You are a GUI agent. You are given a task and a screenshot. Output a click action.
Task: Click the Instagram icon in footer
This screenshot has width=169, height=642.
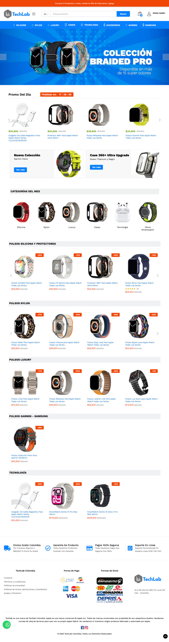click(86, 627)
